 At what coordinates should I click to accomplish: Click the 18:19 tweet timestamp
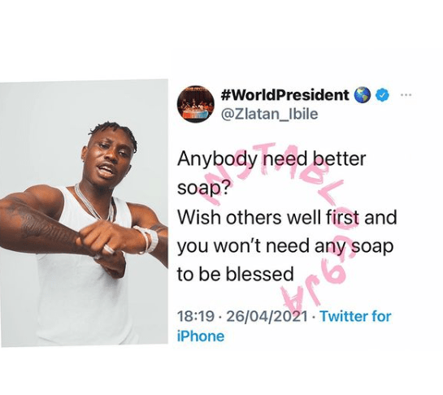pyautogui.click(x=196, y=316)
